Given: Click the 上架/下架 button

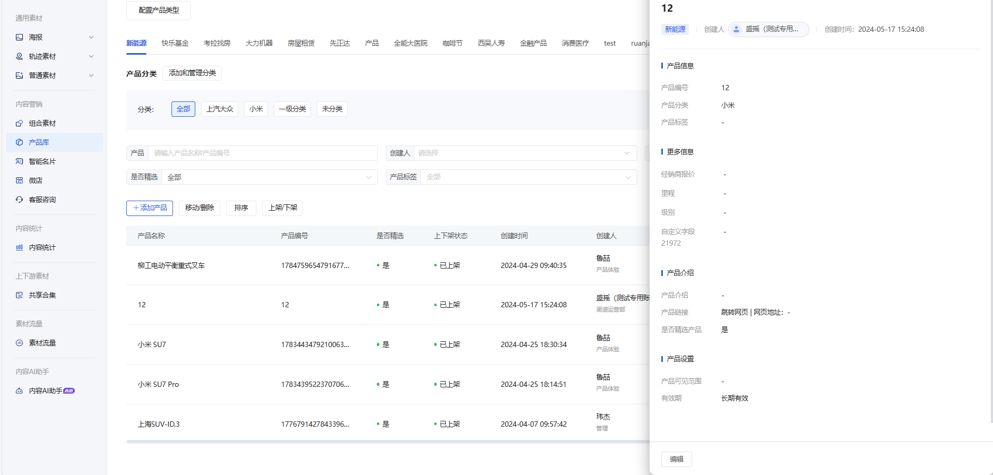Looking at the screenshot, I should pyautogui.click(x=283, y=208).
